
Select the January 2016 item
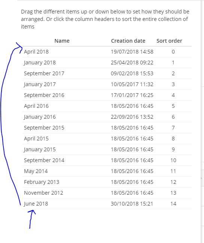pyautogui.click(x=107, y=117)
